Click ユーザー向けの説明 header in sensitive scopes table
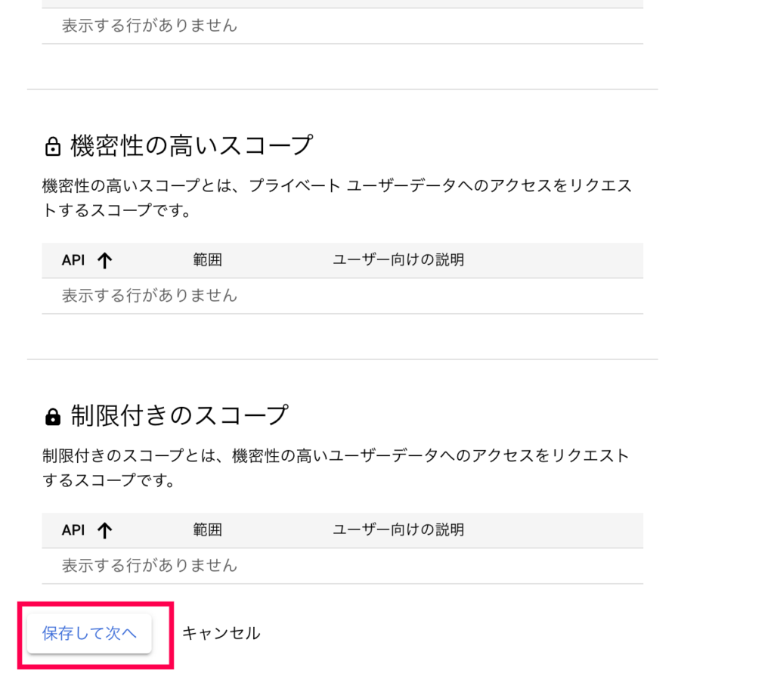The image size is (774, 683). (398, 260)
